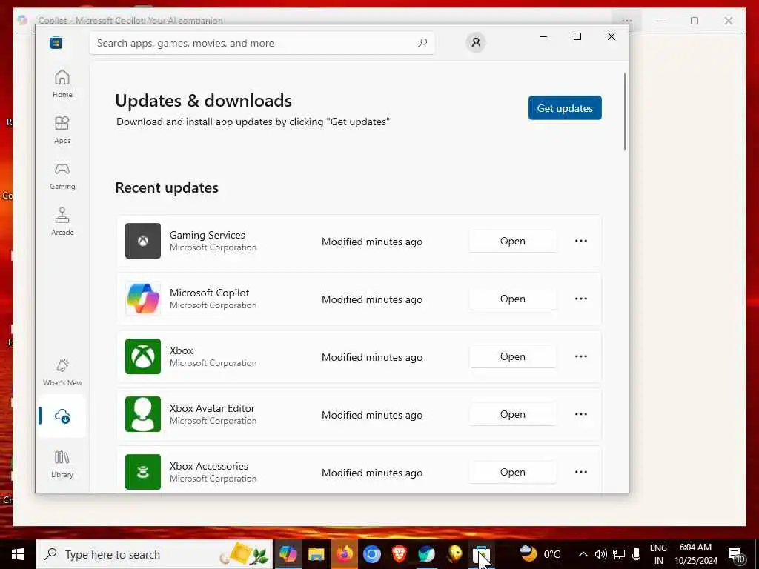Open Firefox from the taskbar

pyautogui.click(x=344, y=554)
